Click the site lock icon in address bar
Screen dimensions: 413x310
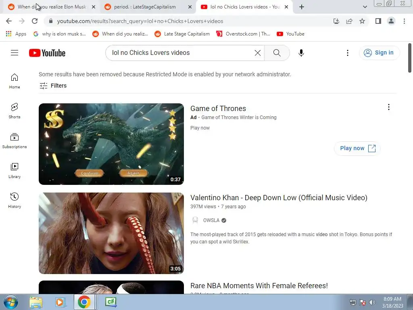(x=51, y=21)
